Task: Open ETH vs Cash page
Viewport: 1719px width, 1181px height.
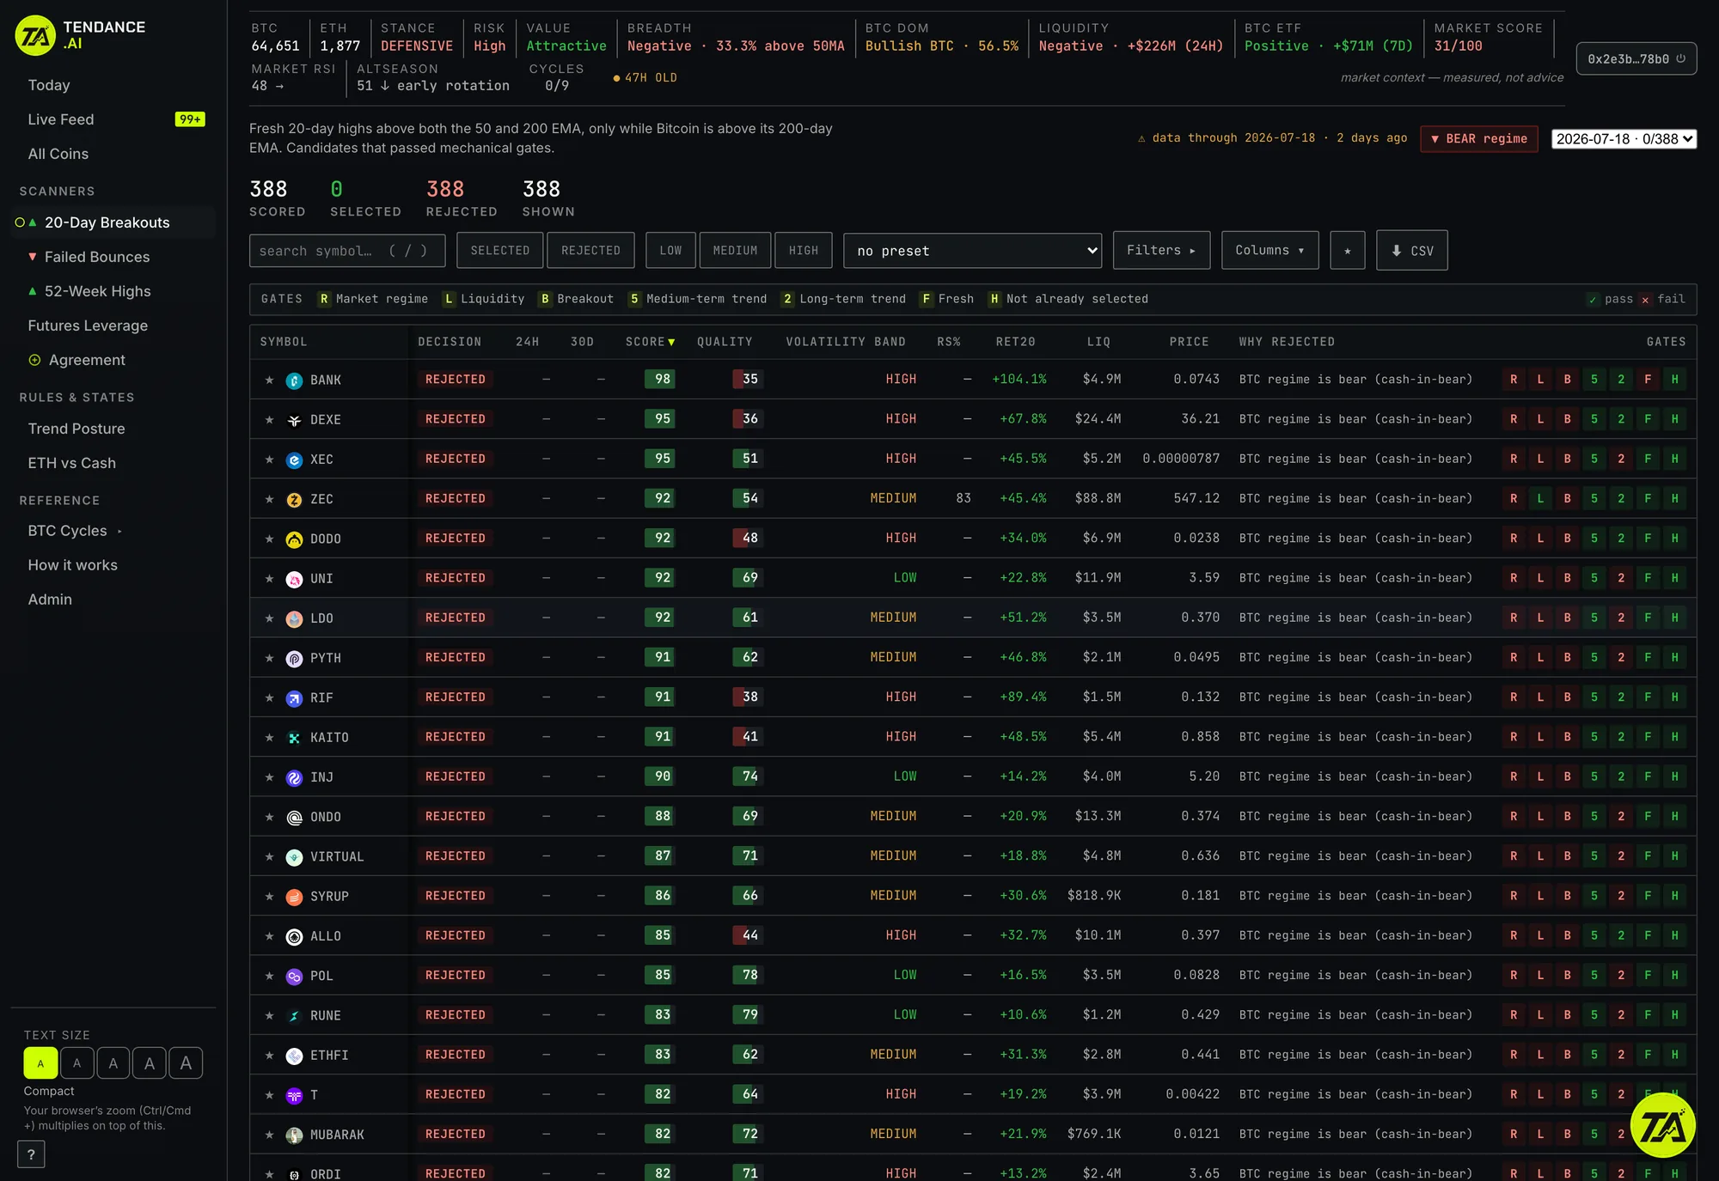Action: [72, 463]
